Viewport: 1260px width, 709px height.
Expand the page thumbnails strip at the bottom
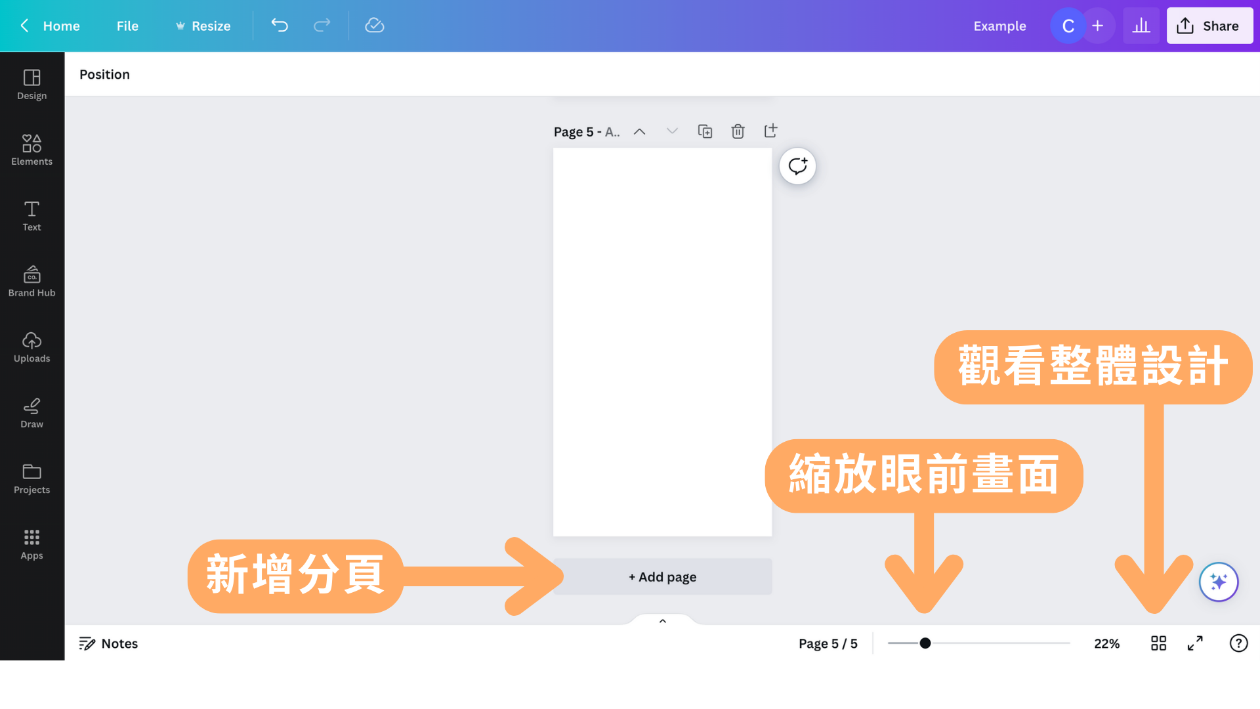(663, 620)
